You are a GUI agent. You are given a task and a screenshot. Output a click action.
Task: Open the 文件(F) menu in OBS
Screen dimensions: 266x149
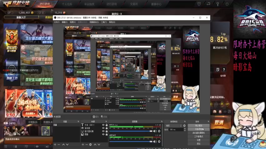tap(57, 22)
